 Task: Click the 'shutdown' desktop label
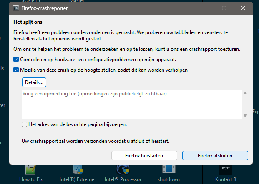(x=168, y=179)
